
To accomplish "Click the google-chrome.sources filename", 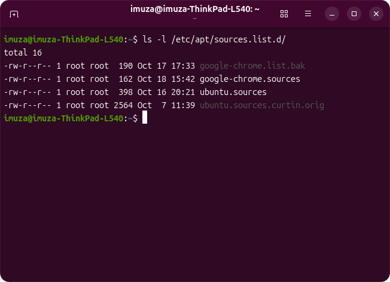I will [250, 79].
